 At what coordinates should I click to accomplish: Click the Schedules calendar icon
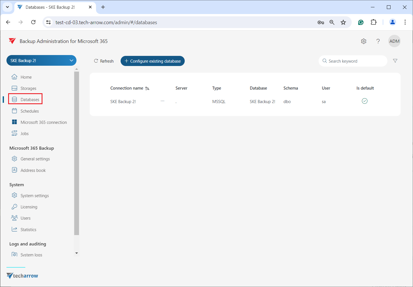(x=14, y=111)
